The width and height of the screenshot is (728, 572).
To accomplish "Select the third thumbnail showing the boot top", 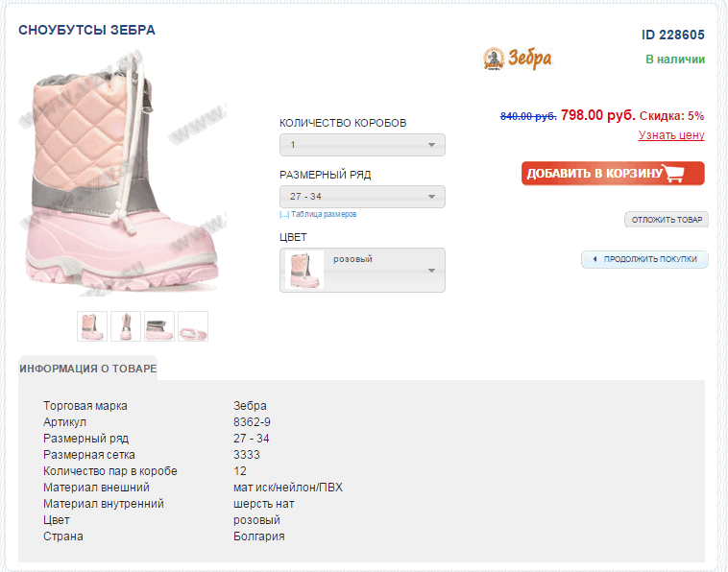I will point(159,326).
